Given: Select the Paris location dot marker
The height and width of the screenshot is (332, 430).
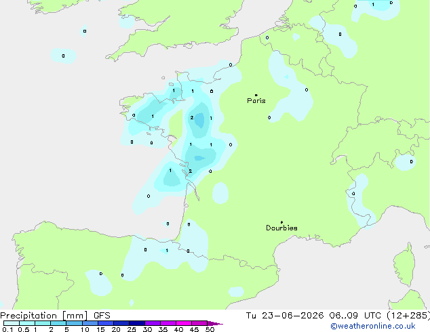Looking at the screenshot, I should pos(256,95).
